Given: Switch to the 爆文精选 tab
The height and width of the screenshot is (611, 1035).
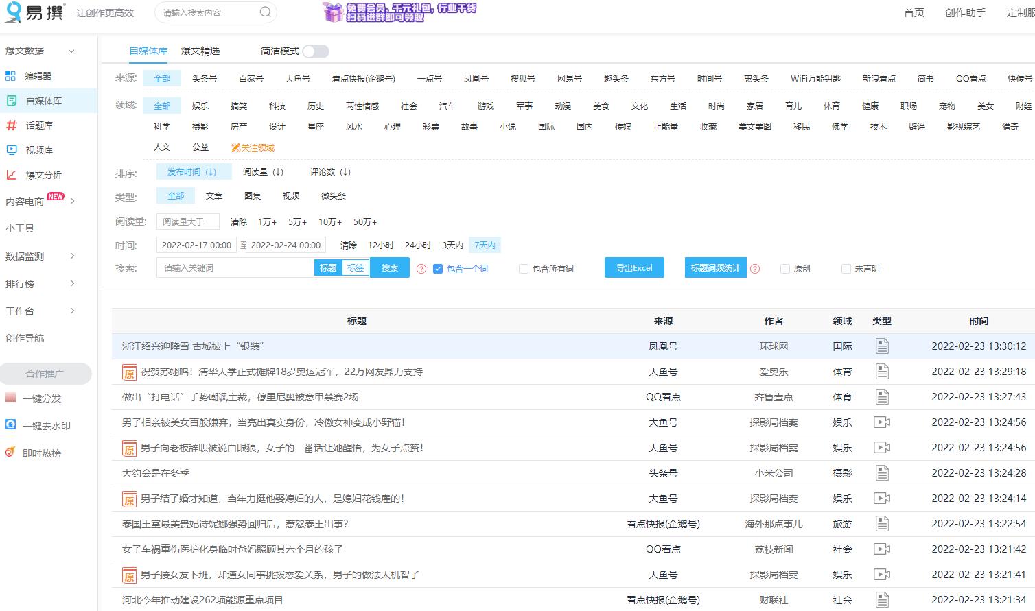Looking at the screenshot, I should coord(200,50).
